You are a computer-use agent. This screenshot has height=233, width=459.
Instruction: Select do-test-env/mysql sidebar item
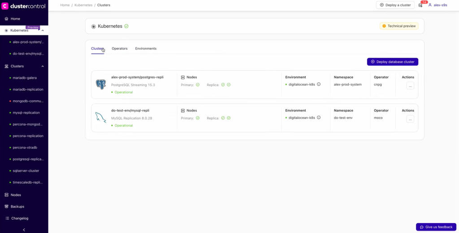[x=28, y=54]
